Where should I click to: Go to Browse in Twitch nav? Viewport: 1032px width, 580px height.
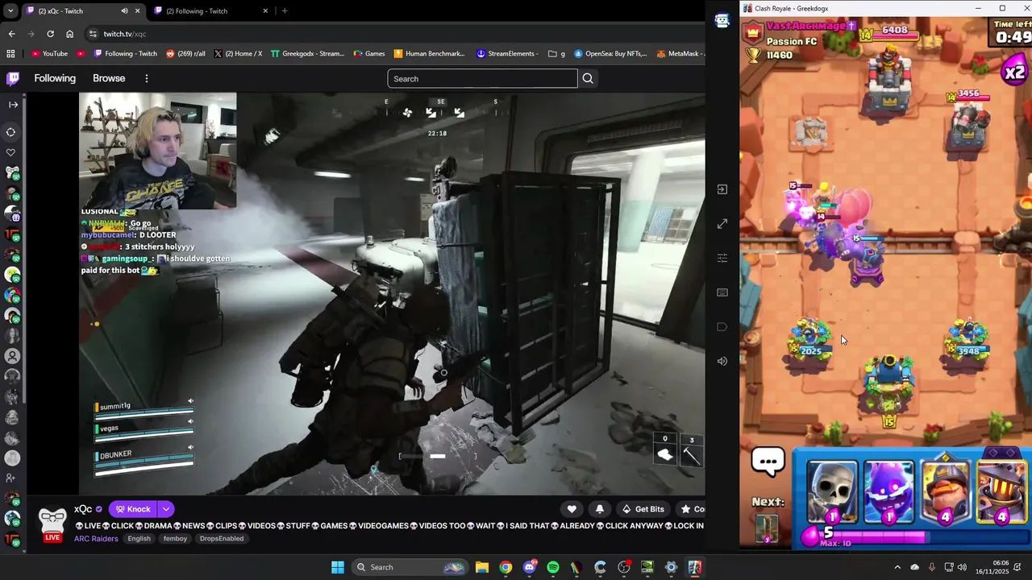click(x=109, y=78)
